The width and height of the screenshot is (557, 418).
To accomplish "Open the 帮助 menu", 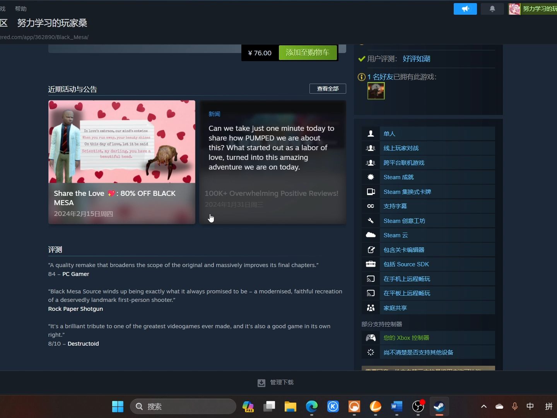I will (21, 9).
